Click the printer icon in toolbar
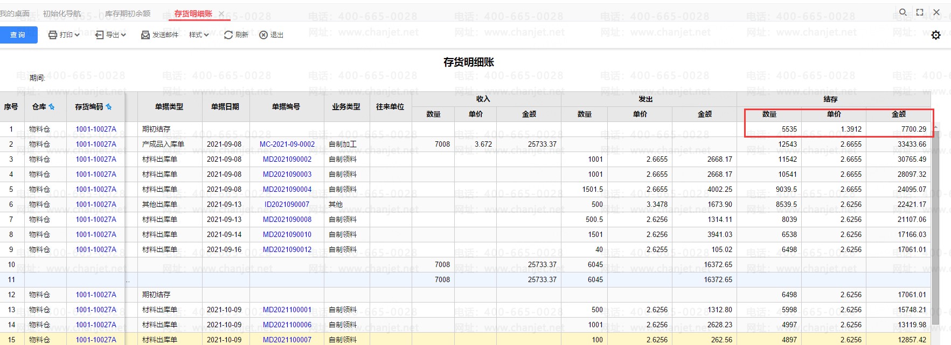Image resolution: width=951 pixels, height=345 pixels. [53, 35]
